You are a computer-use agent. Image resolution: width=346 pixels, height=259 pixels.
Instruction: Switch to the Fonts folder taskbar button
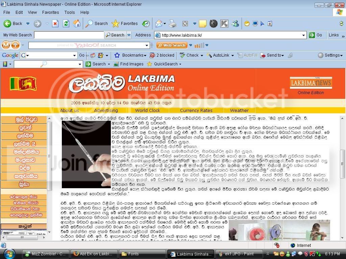tap(142, 254)
